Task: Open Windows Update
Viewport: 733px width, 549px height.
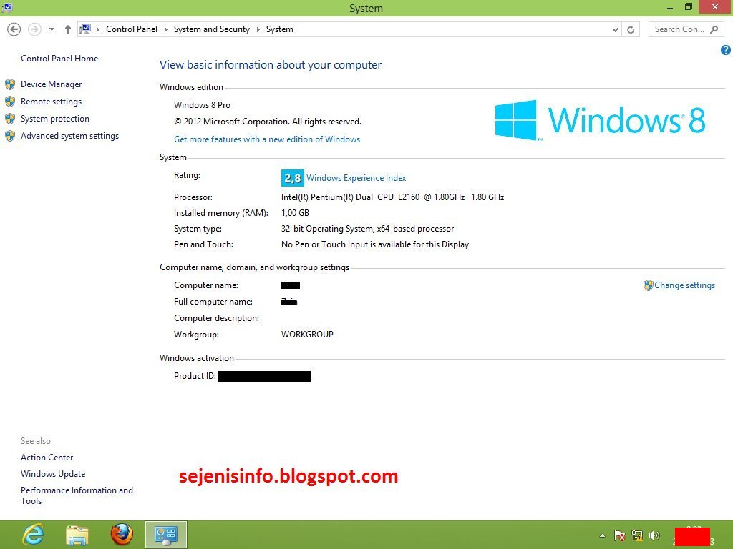Action: [53, 474]
